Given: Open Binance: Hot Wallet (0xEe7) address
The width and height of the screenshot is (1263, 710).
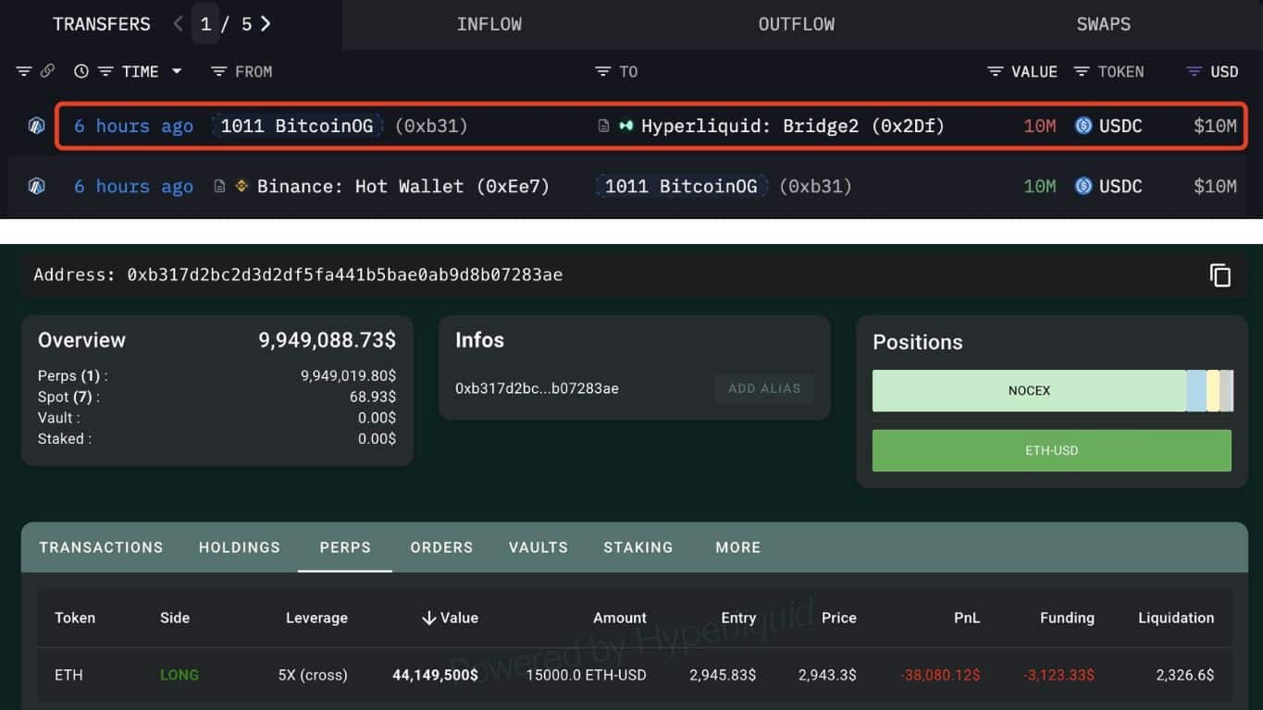Looking at the screenshot, I should [x=403, y=186].
